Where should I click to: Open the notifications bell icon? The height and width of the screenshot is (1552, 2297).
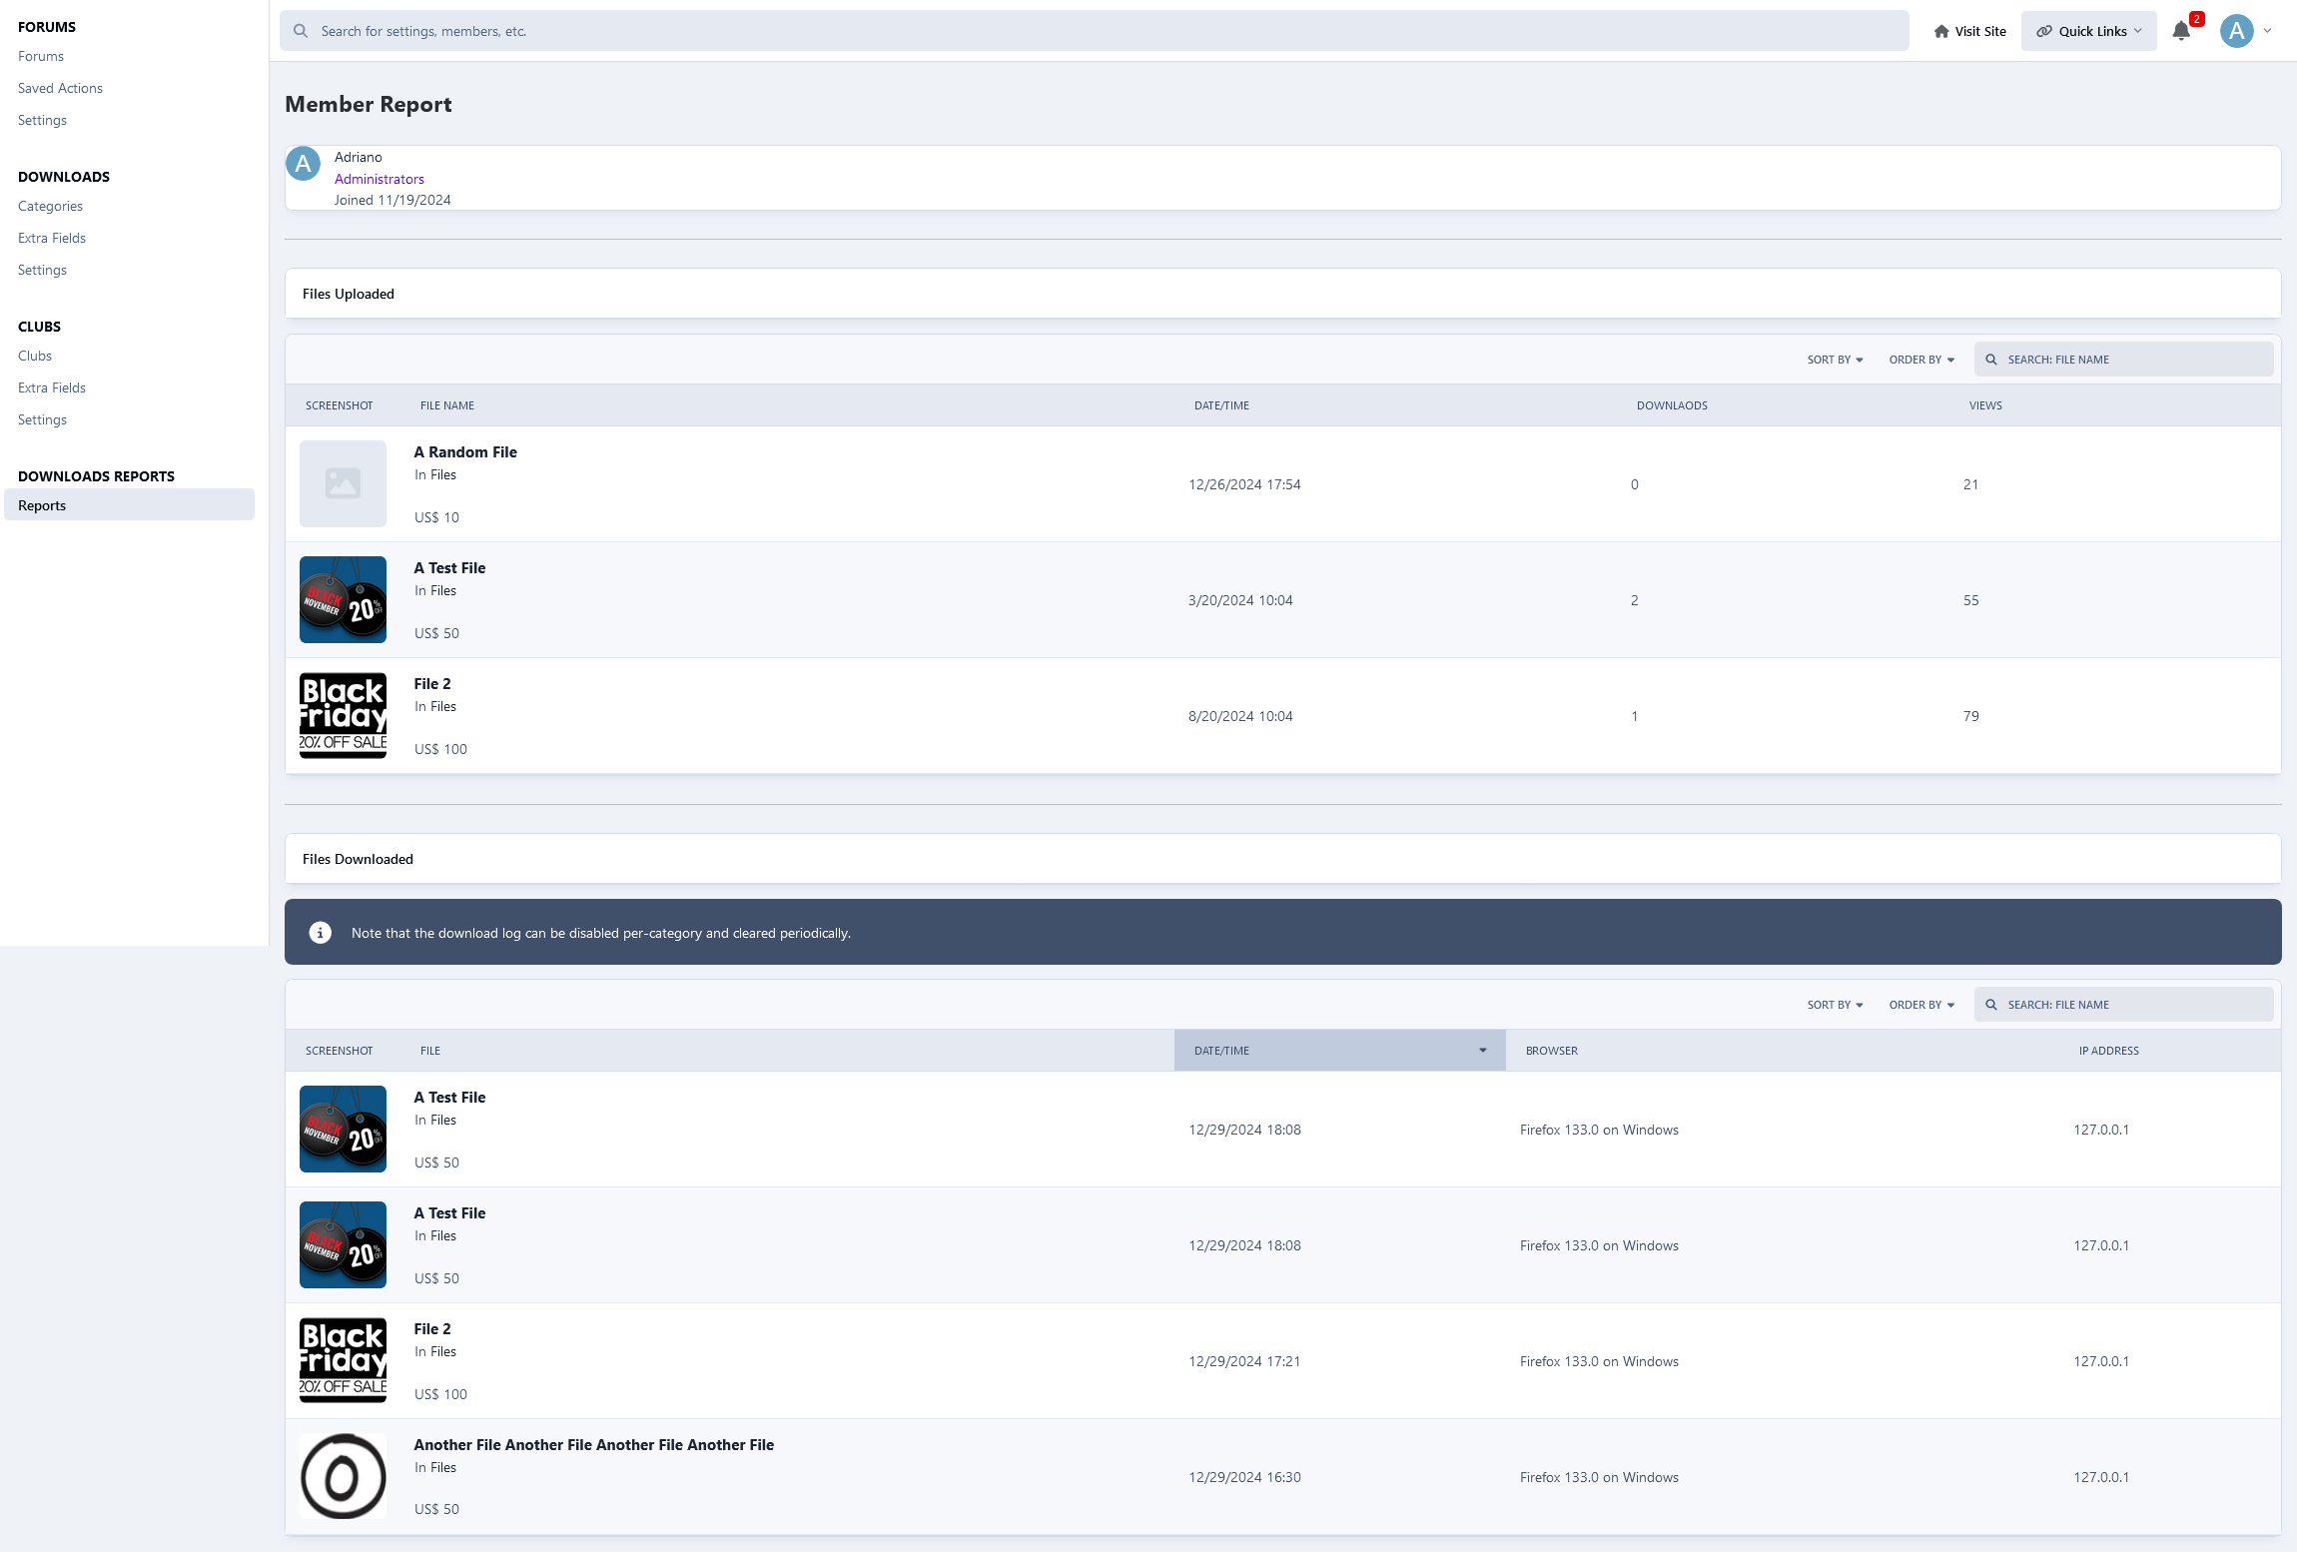[2181, 31]
